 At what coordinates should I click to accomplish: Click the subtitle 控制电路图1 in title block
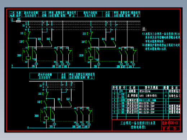point(138,127)
